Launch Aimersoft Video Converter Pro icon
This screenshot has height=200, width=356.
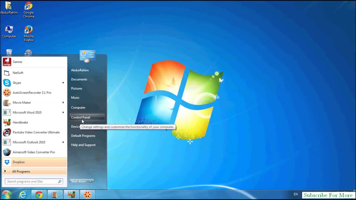point(7,152)
